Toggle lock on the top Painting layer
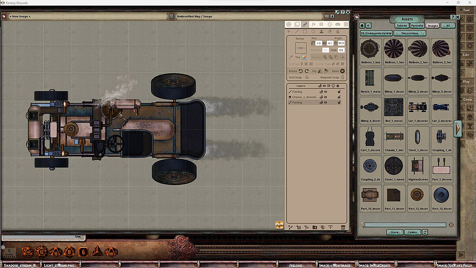Viewport: 476px width, 268px height. 339,92
